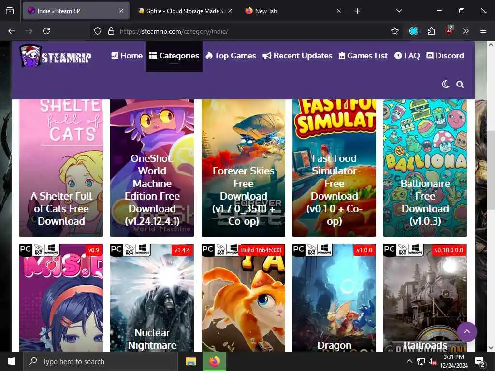Screen dimensions: 495x371
Task: Open Fast Food Simulator Free Download card
Action: coord(334,168)
